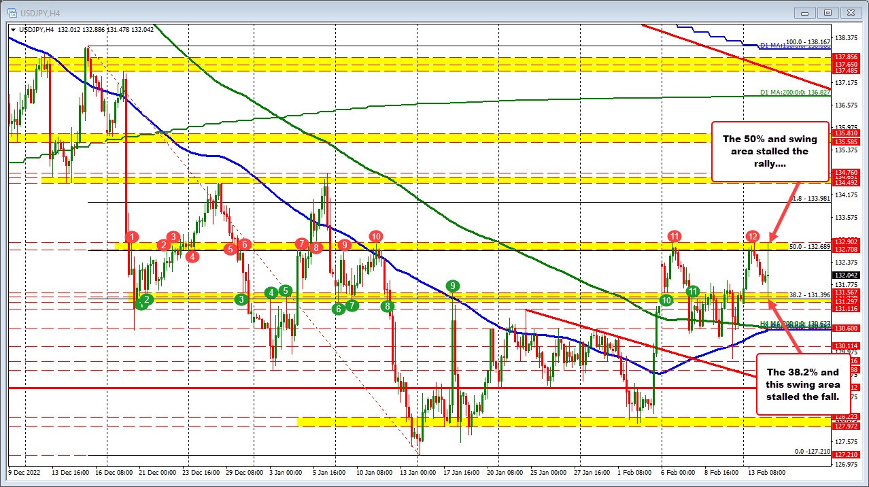Select the '38.2 - 131.396' Fibonacci label

(x=810, y=295)
